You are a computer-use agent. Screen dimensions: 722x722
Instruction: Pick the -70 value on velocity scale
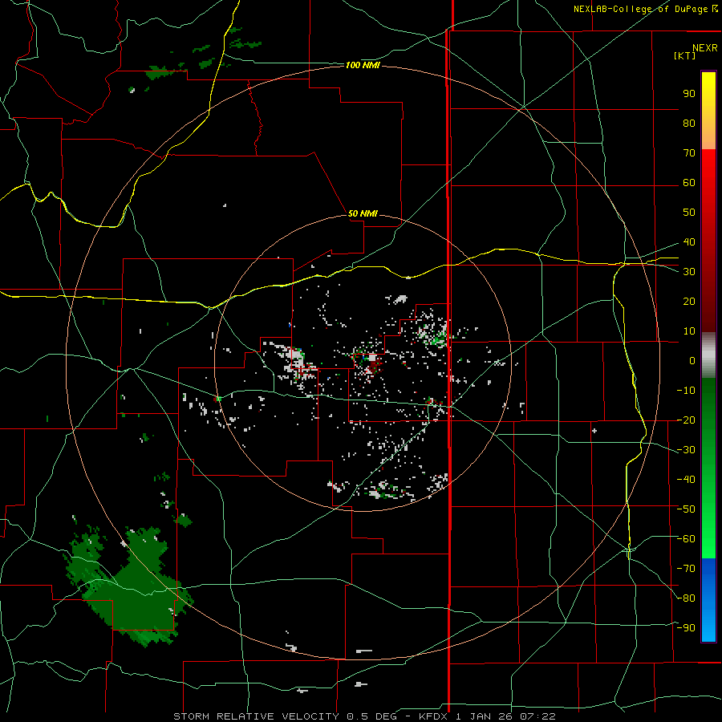tap(686, 568)
